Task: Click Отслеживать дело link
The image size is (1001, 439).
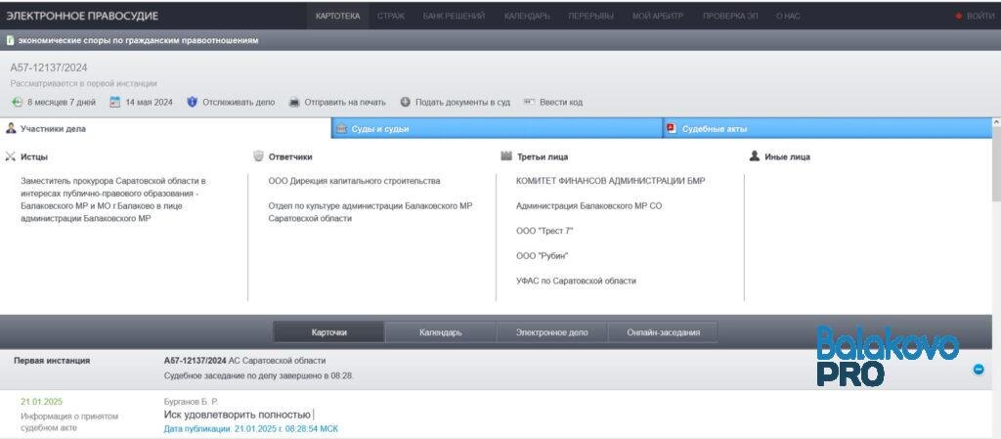Action: [239, 102]
